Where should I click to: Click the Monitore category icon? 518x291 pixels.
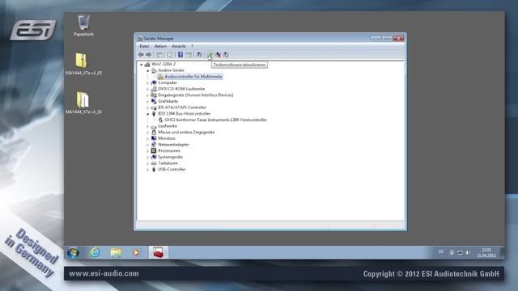click(x=154, y=138)
